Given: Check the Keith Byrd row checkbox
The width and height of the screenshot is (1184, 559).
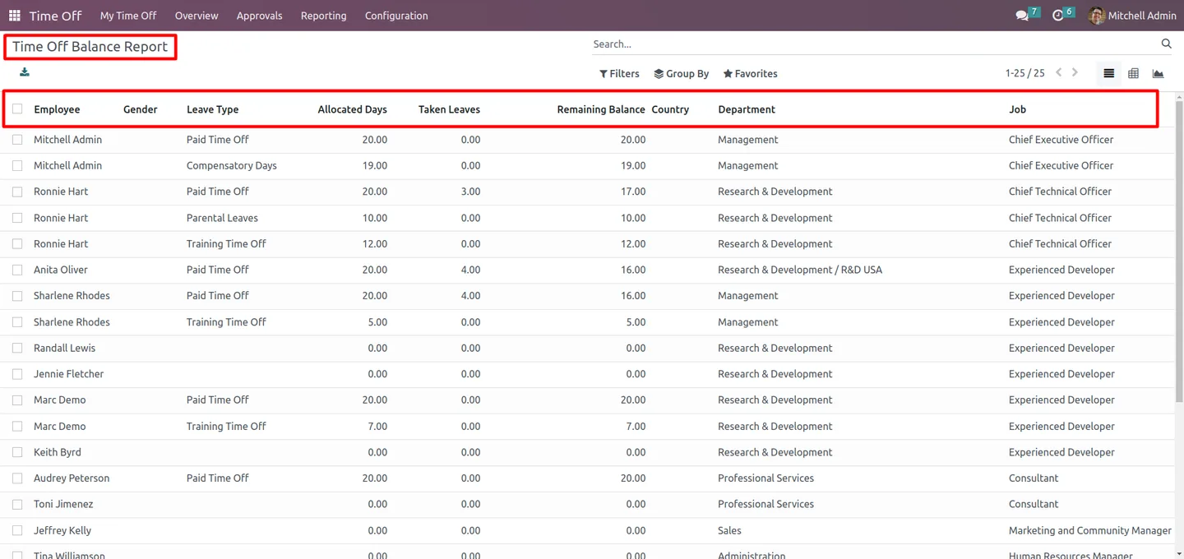Looking at the screenshot, I should (17, 452).
